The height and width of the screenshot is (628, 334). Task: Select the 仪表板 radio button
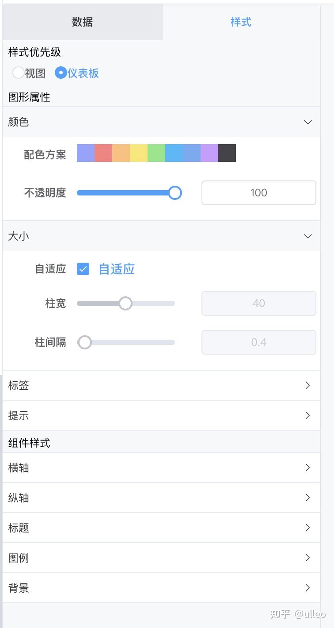point(61,73)
